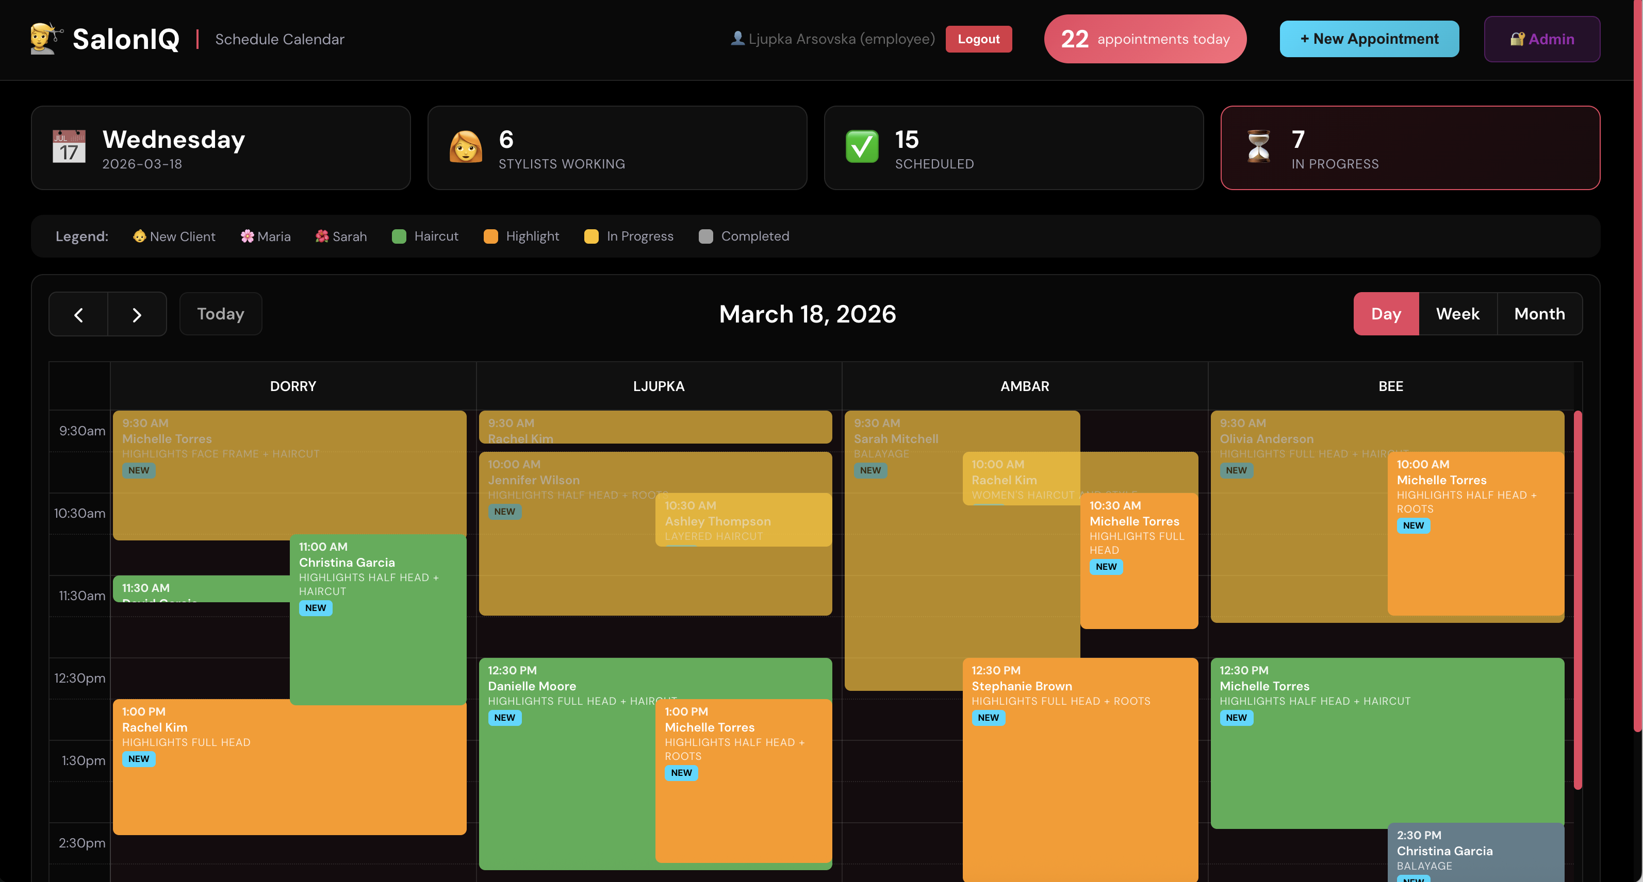This screenshot has width=1643, height=882.
Task: Select the Day view toggle
Action: pos(1386,314)
